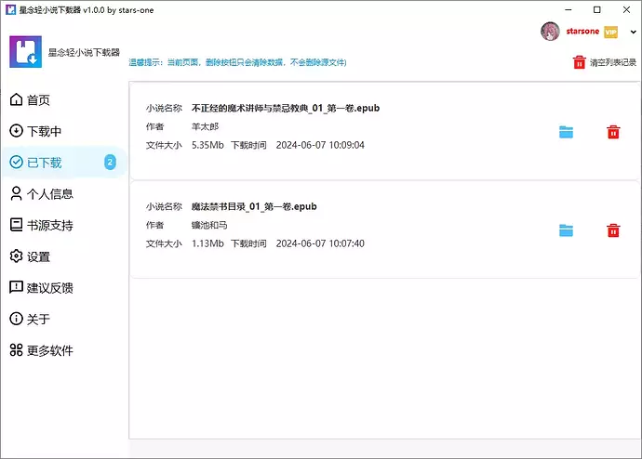642x459 pixels.
Task: Open the 关于 about page
Action: coord(38,320)
